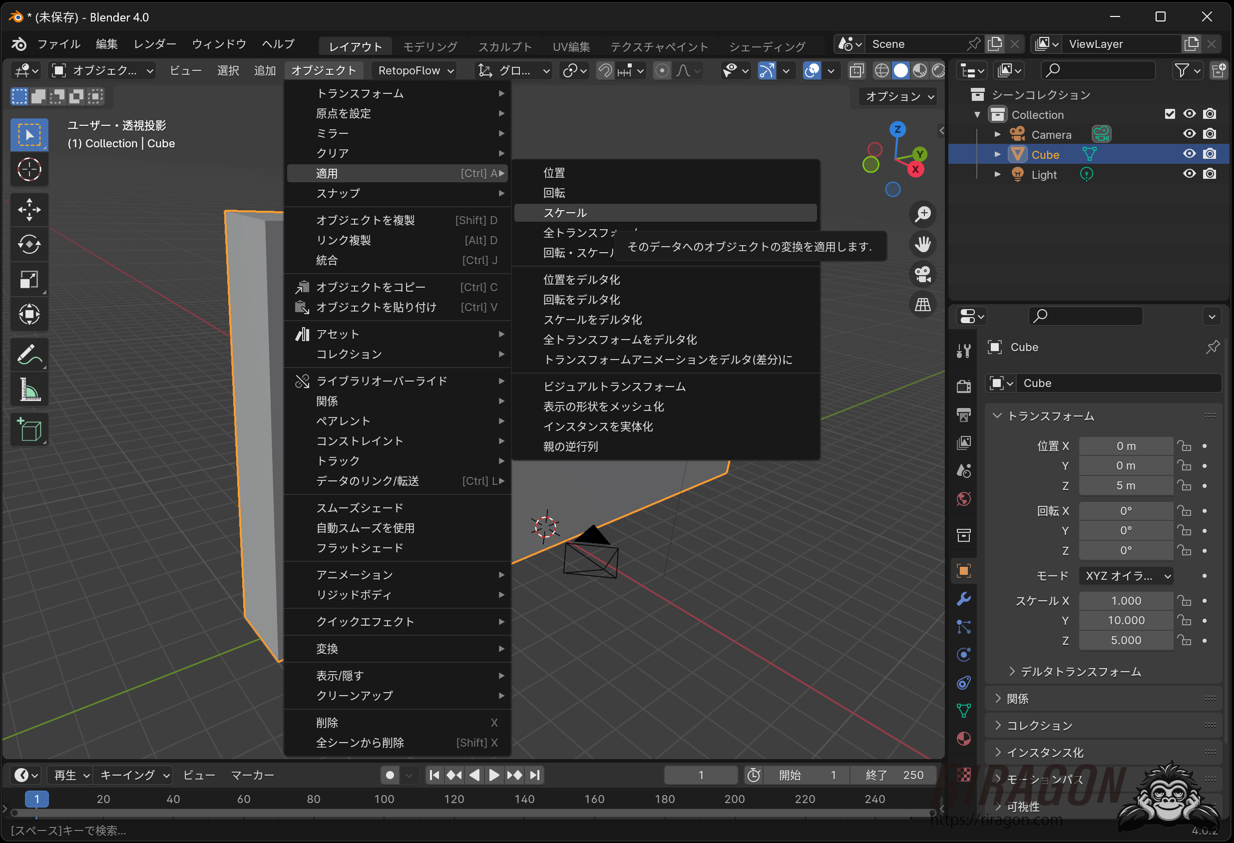Click the Scale Y value field

tap(1125, 621)
